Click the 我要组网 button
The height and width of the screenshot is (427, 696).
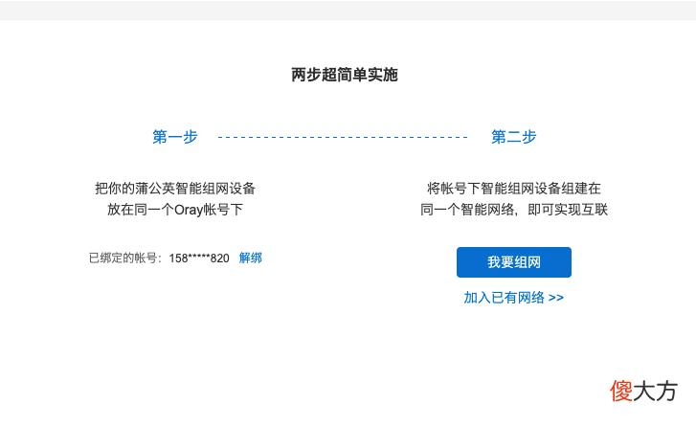(x=513, y=262)
